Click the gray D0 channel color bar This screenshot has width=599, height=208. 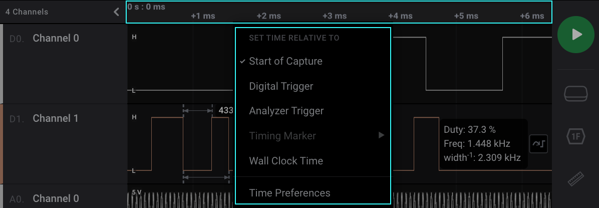point(2,64)
